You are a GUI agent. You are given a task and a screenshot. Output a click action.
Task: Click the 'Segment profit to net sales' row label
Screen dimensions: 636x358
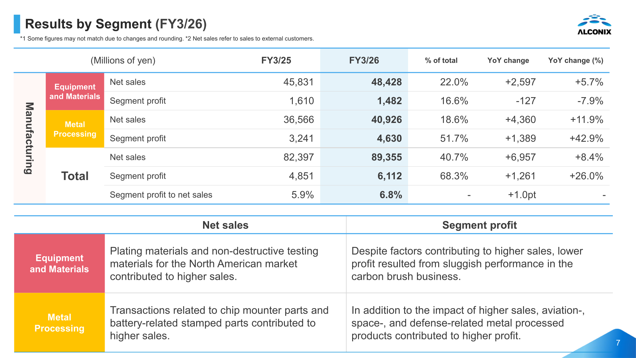[161, 195]
